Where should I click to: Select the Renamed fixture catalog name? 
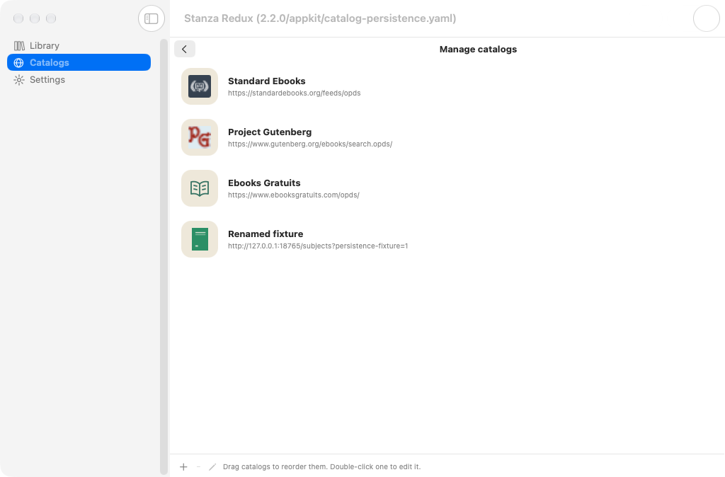pyautogui.click(x=266, y=234)
